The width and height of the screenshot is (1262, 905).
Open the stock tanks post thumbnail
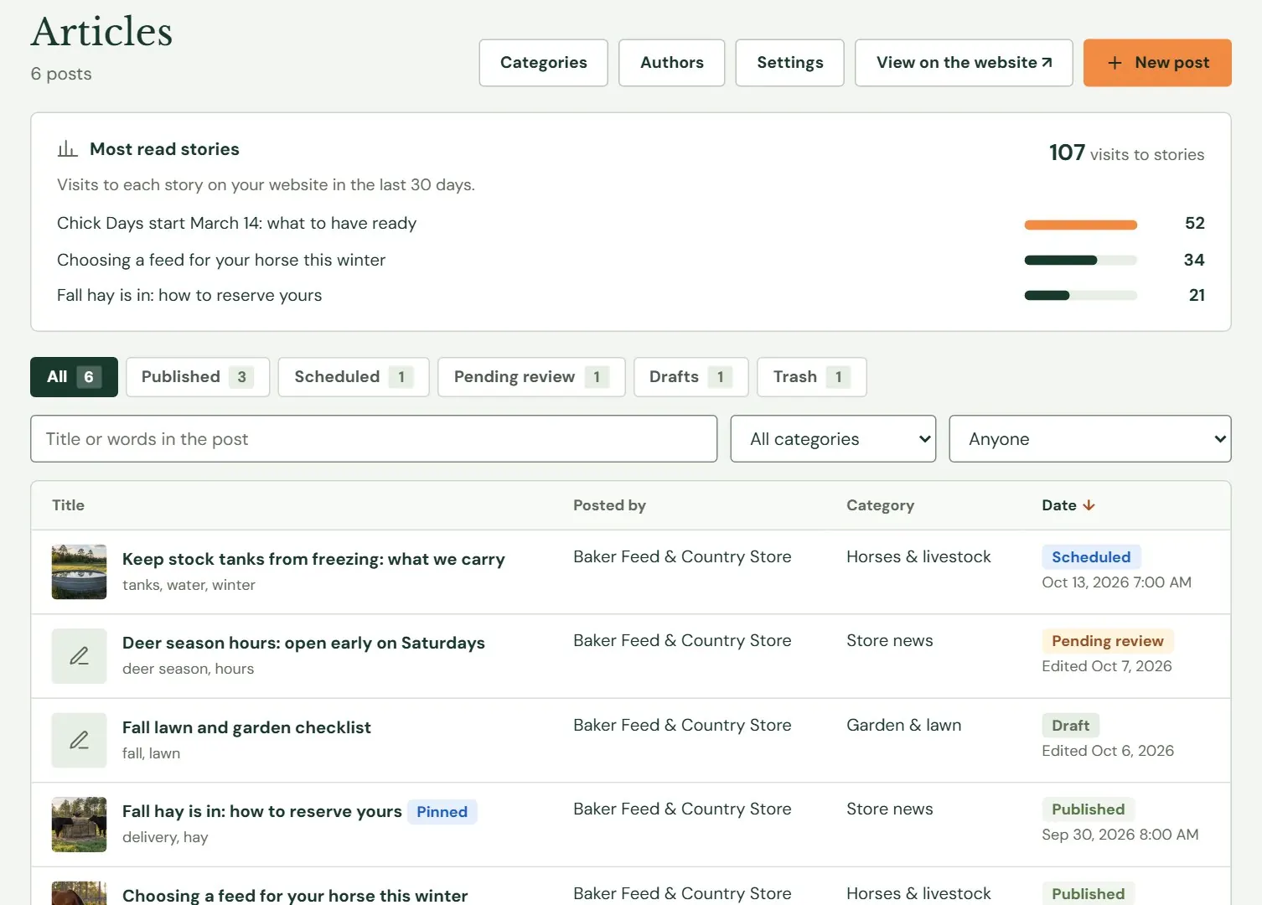pos(79,572)
